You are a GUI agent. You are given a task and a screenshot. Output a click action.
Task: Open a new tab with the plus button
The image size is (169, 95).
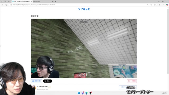55,2
